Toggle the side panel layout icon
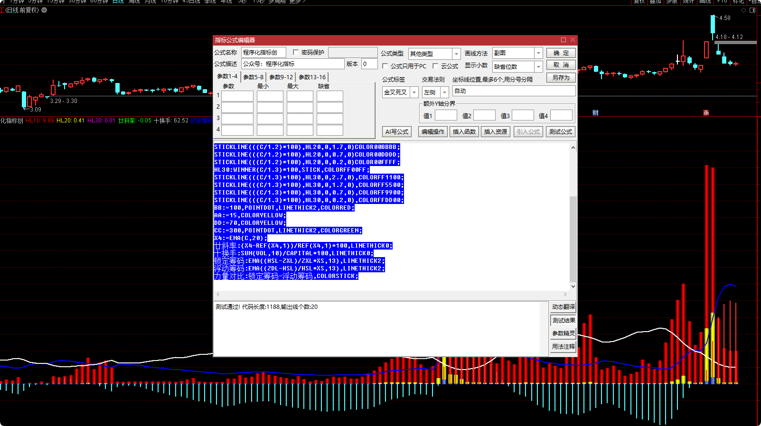Image resolution: width=761 pixels, height=426 pixels. 752,10
